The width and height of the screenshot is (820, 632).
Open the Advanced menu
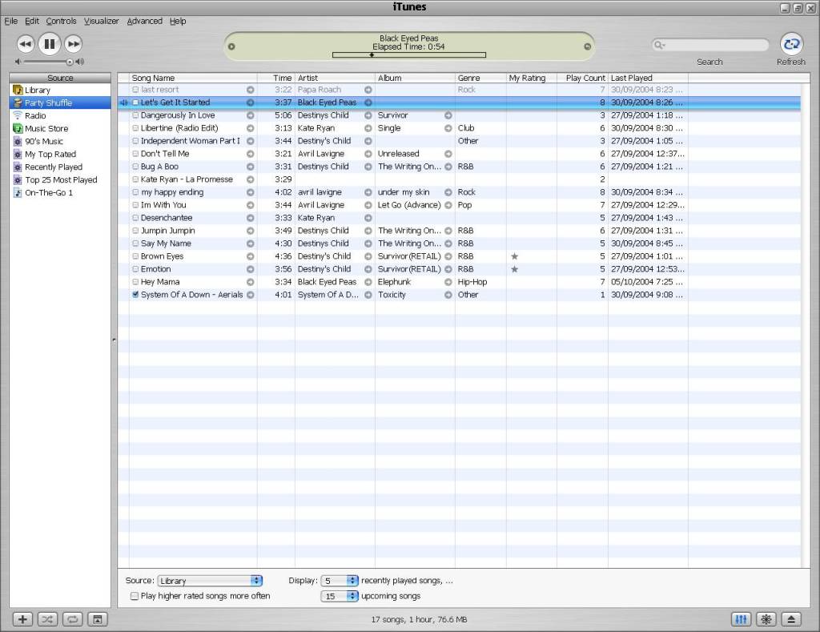pos(144,21)
